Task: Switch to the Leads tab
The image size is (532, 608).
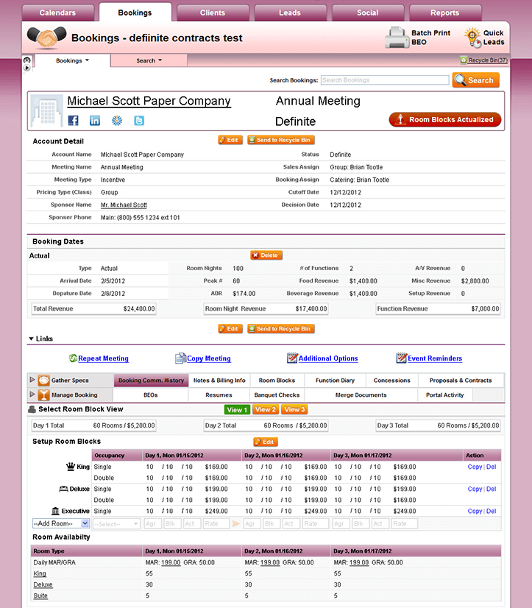Action: pyautogui.click(x=290, y=13)
